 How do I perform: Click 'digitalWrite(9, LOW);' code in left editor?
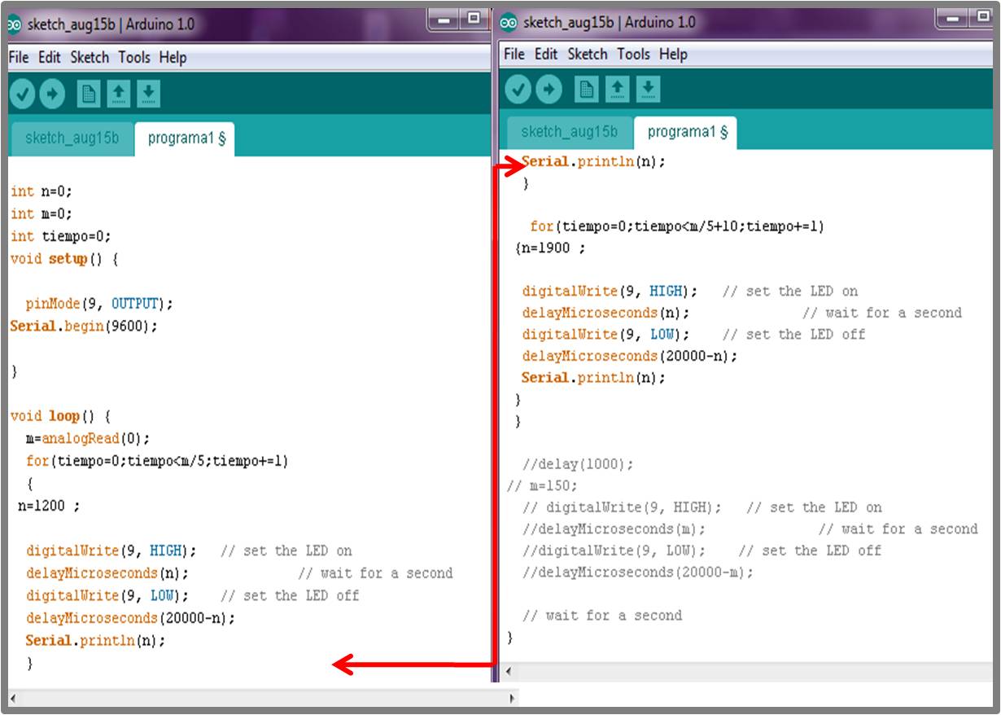click(x=107, y=596)
